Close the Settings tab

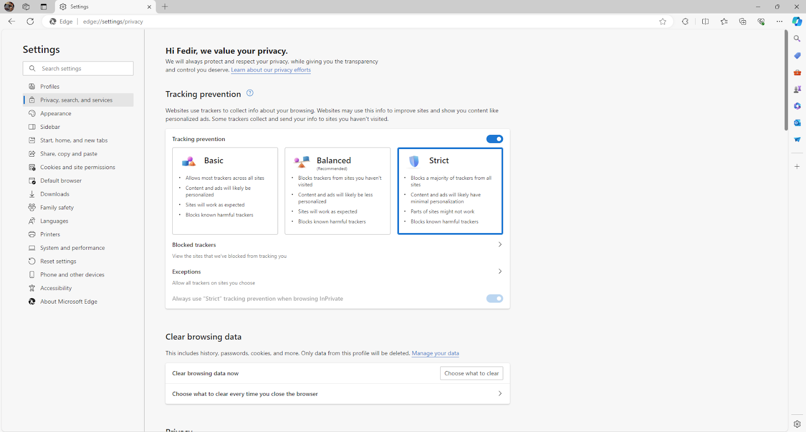149,7
